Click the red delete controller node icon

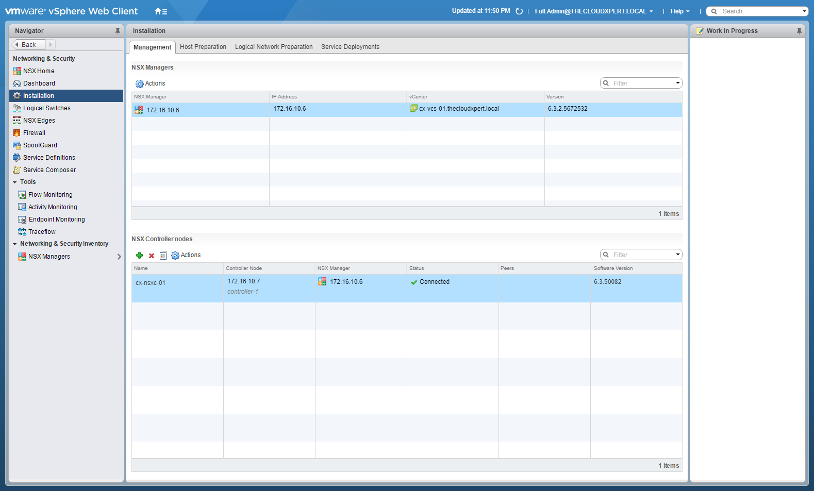click(x=152, y=256)
